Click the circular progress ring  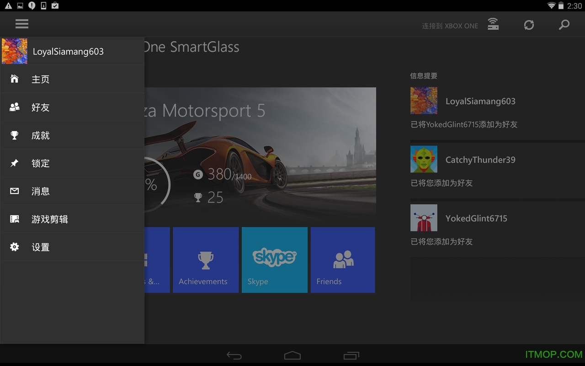[x=157, y=184]
